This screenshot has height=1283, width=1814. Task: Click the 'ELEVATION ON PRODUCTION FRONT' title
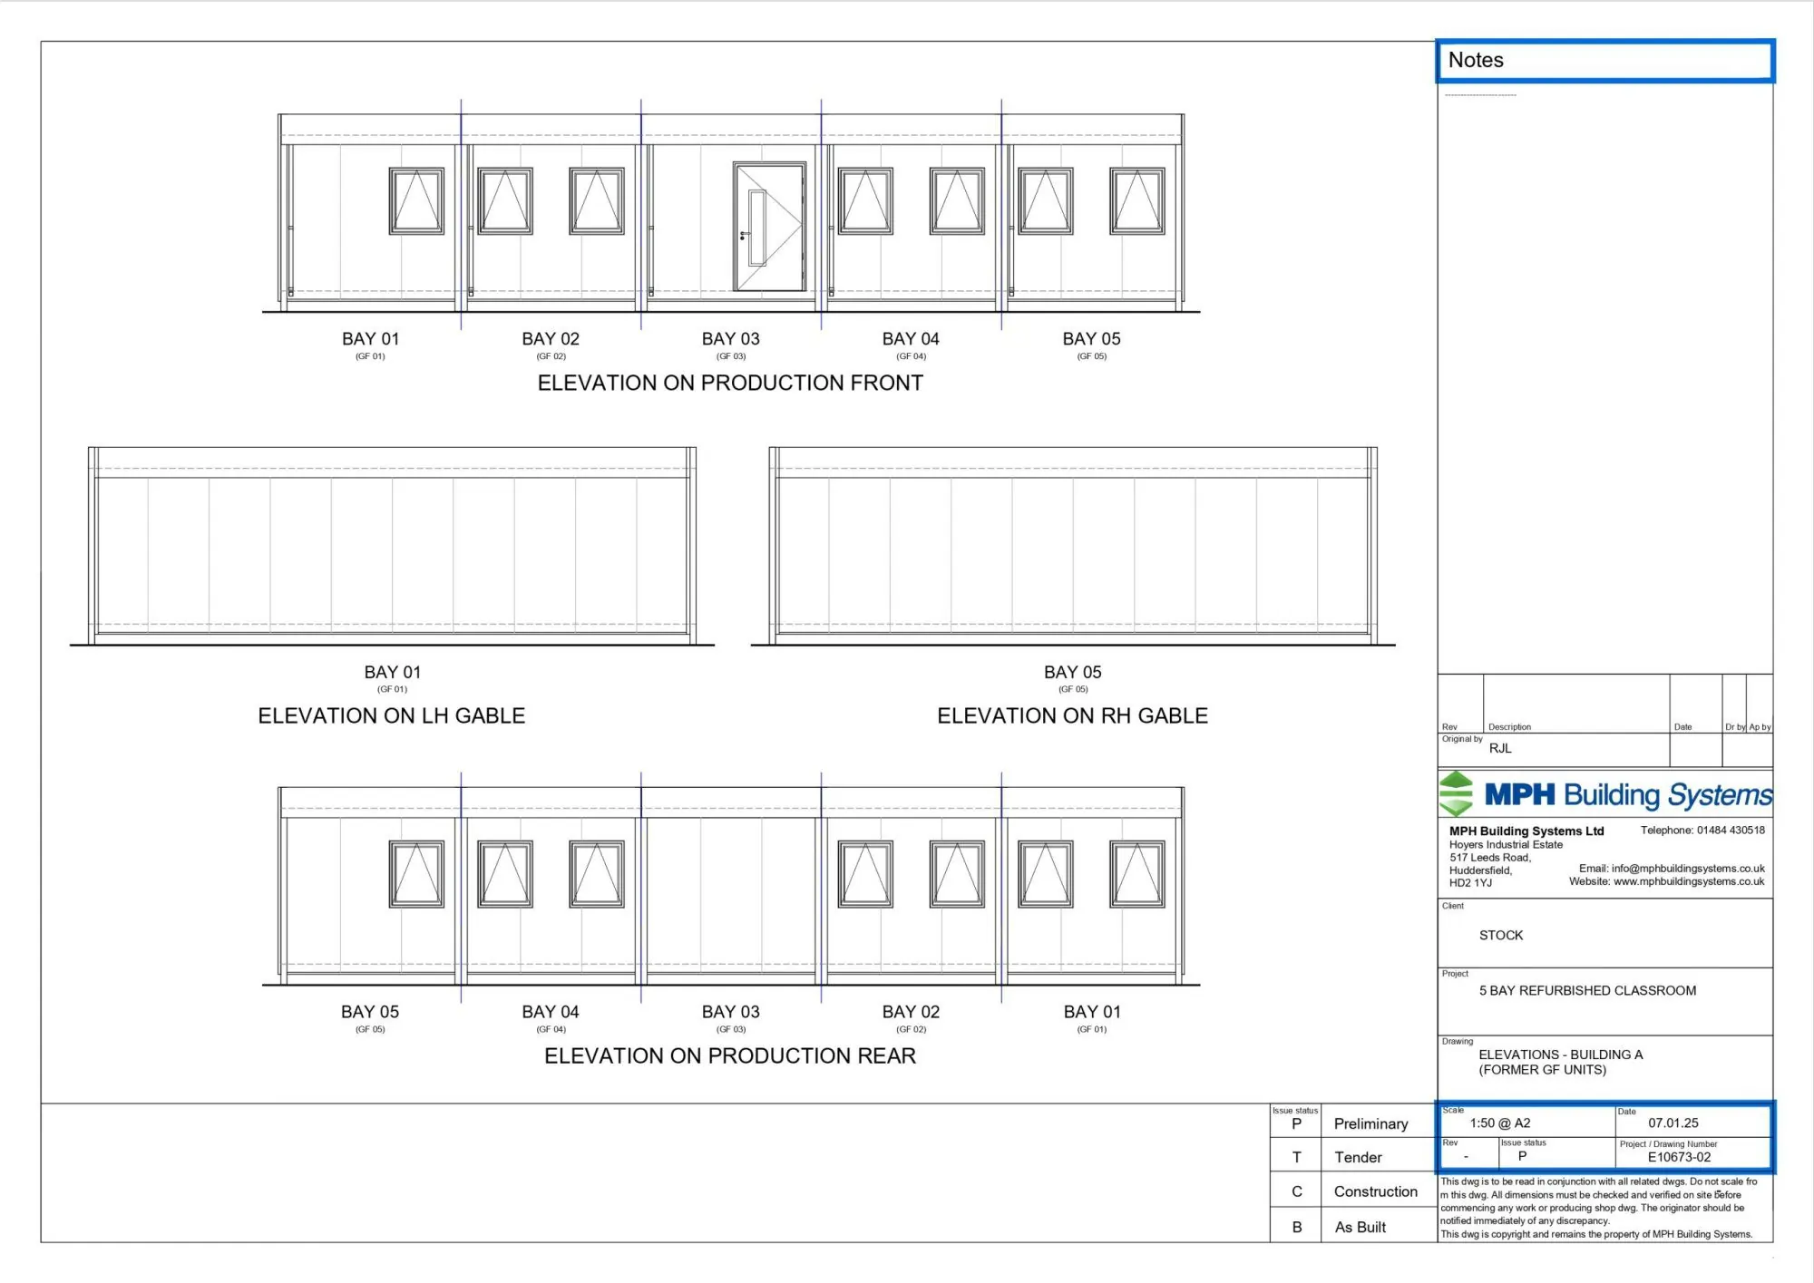click(x=730, y=383)
